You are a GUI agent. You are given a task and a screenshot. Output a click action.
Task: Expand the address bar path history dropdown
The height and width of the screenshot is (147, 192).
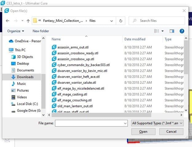(x=113, y=21)
